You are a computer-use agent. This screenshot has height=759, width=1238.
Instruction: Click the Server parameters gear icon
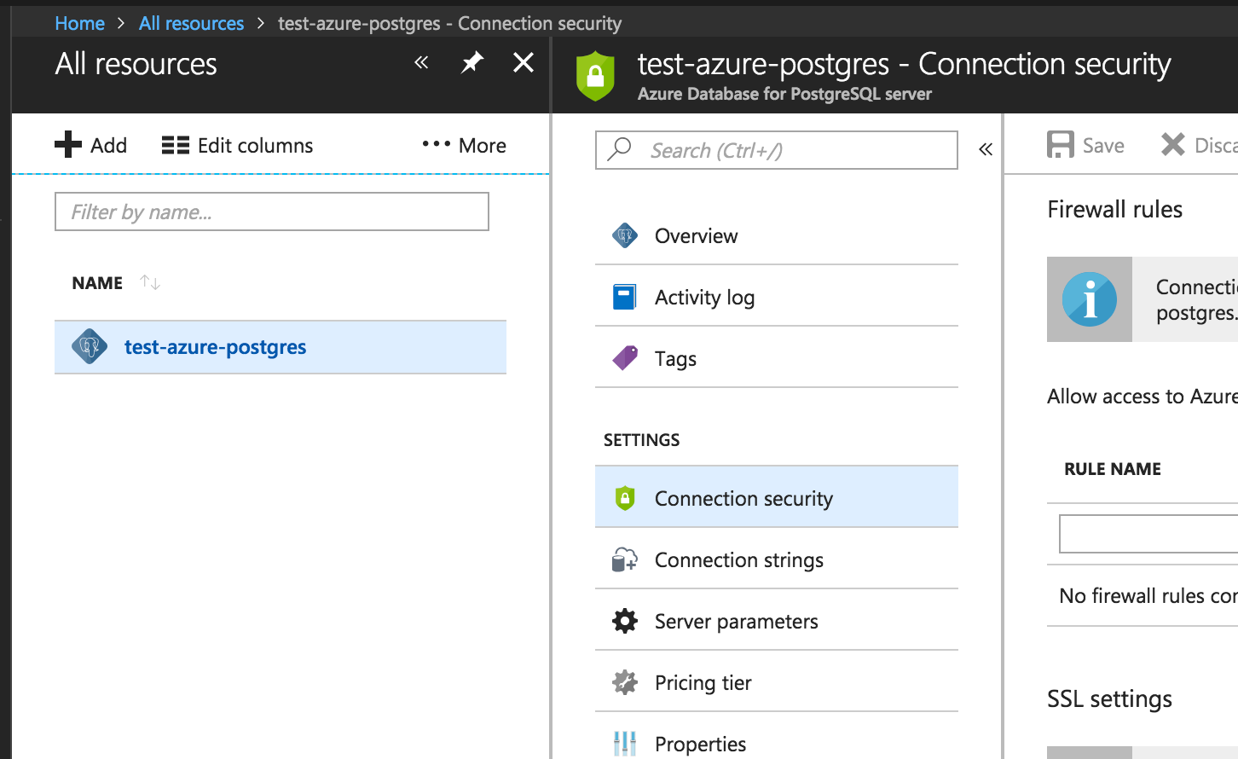[625, 621]
